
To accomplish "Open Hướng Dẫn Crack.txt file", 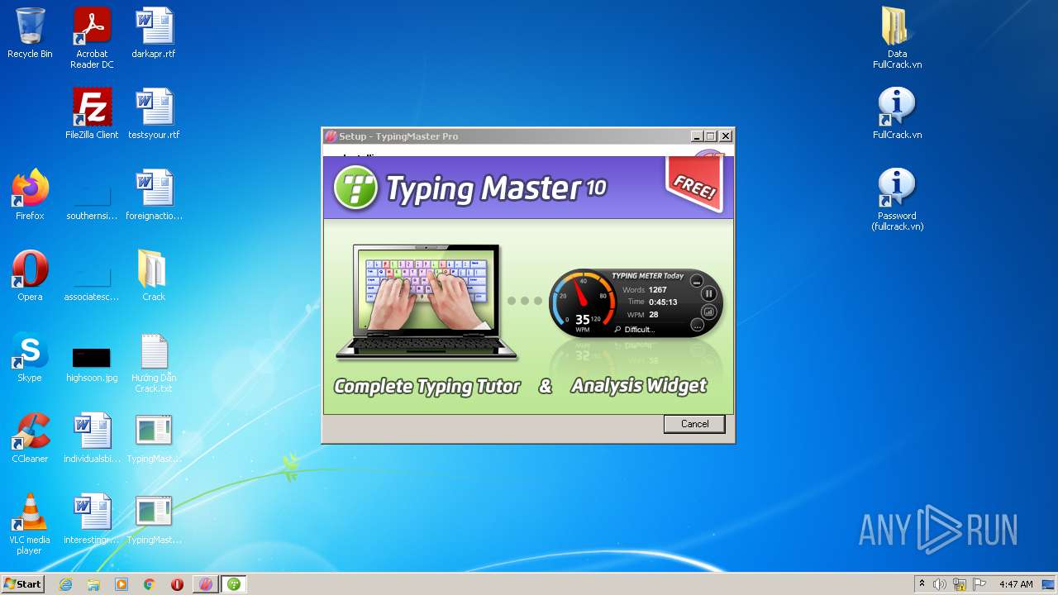I will [x=154, y=362].
